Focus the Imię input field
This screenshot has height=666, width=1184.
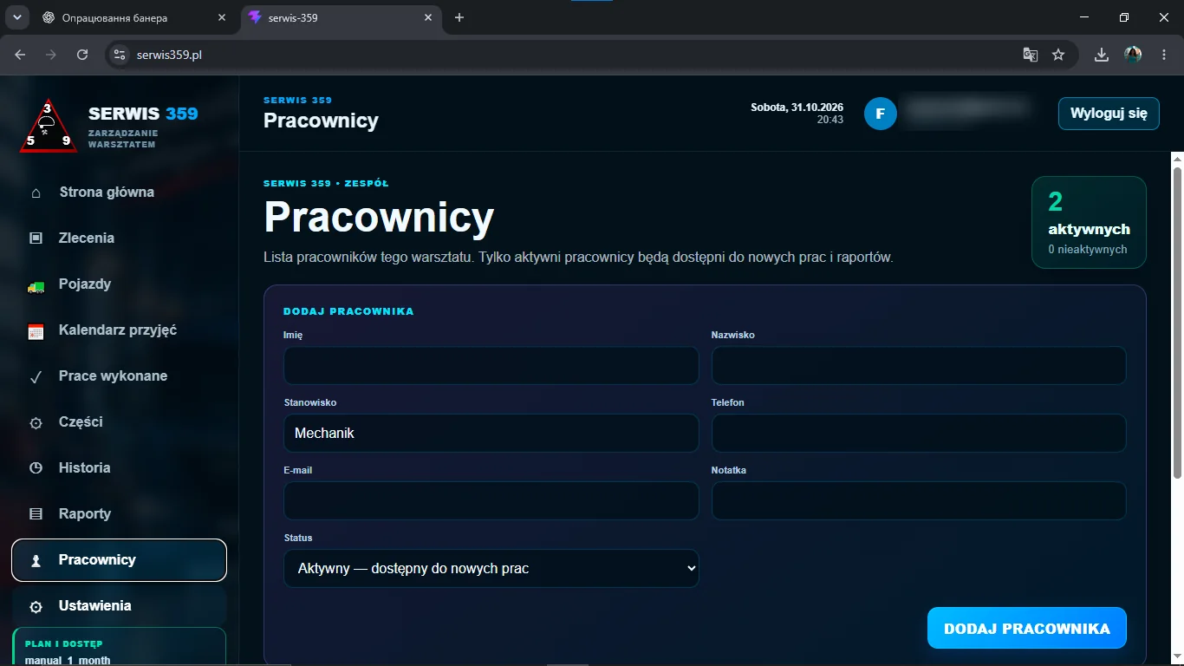point(491,366)
